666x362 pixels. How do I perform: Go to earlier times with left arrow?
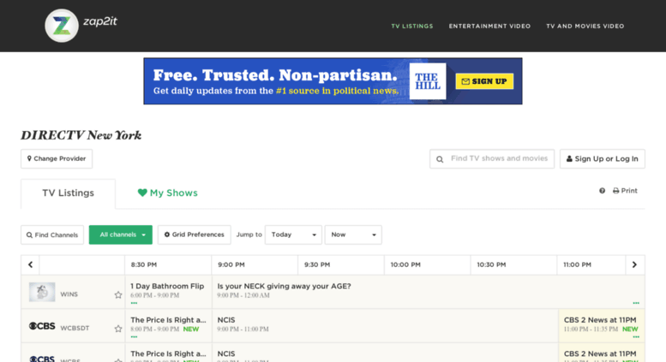point(30,264)
